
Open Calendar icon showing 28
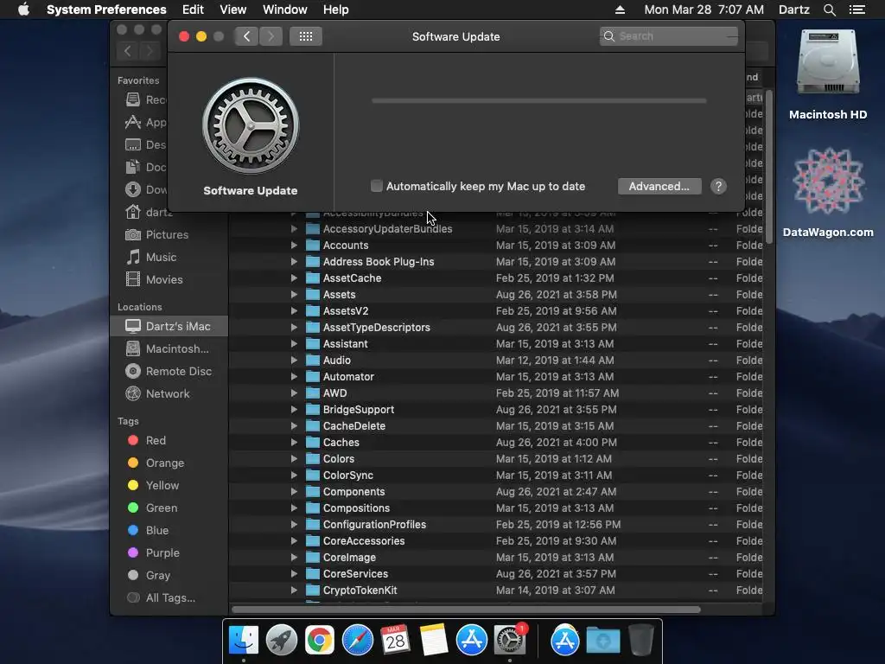point(395,640)
